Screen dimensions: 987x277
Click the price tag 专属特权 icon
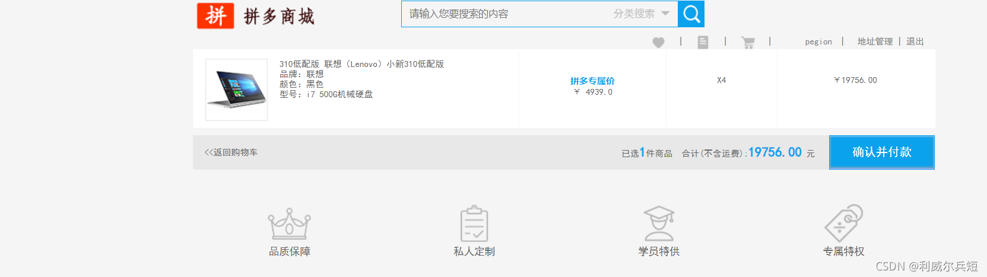coord(843,223)
